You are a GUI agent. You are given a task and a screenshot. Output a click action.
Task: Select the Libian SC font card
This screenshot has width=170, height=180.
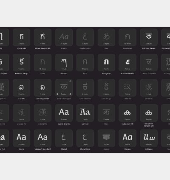[x=127, y=88]
